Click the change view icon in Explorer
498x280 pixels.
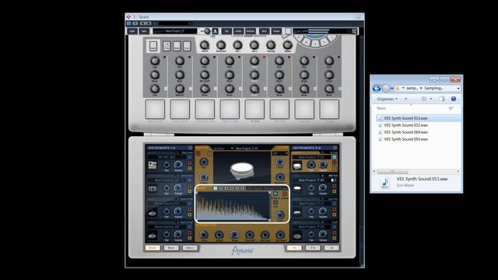pos(423,99)
